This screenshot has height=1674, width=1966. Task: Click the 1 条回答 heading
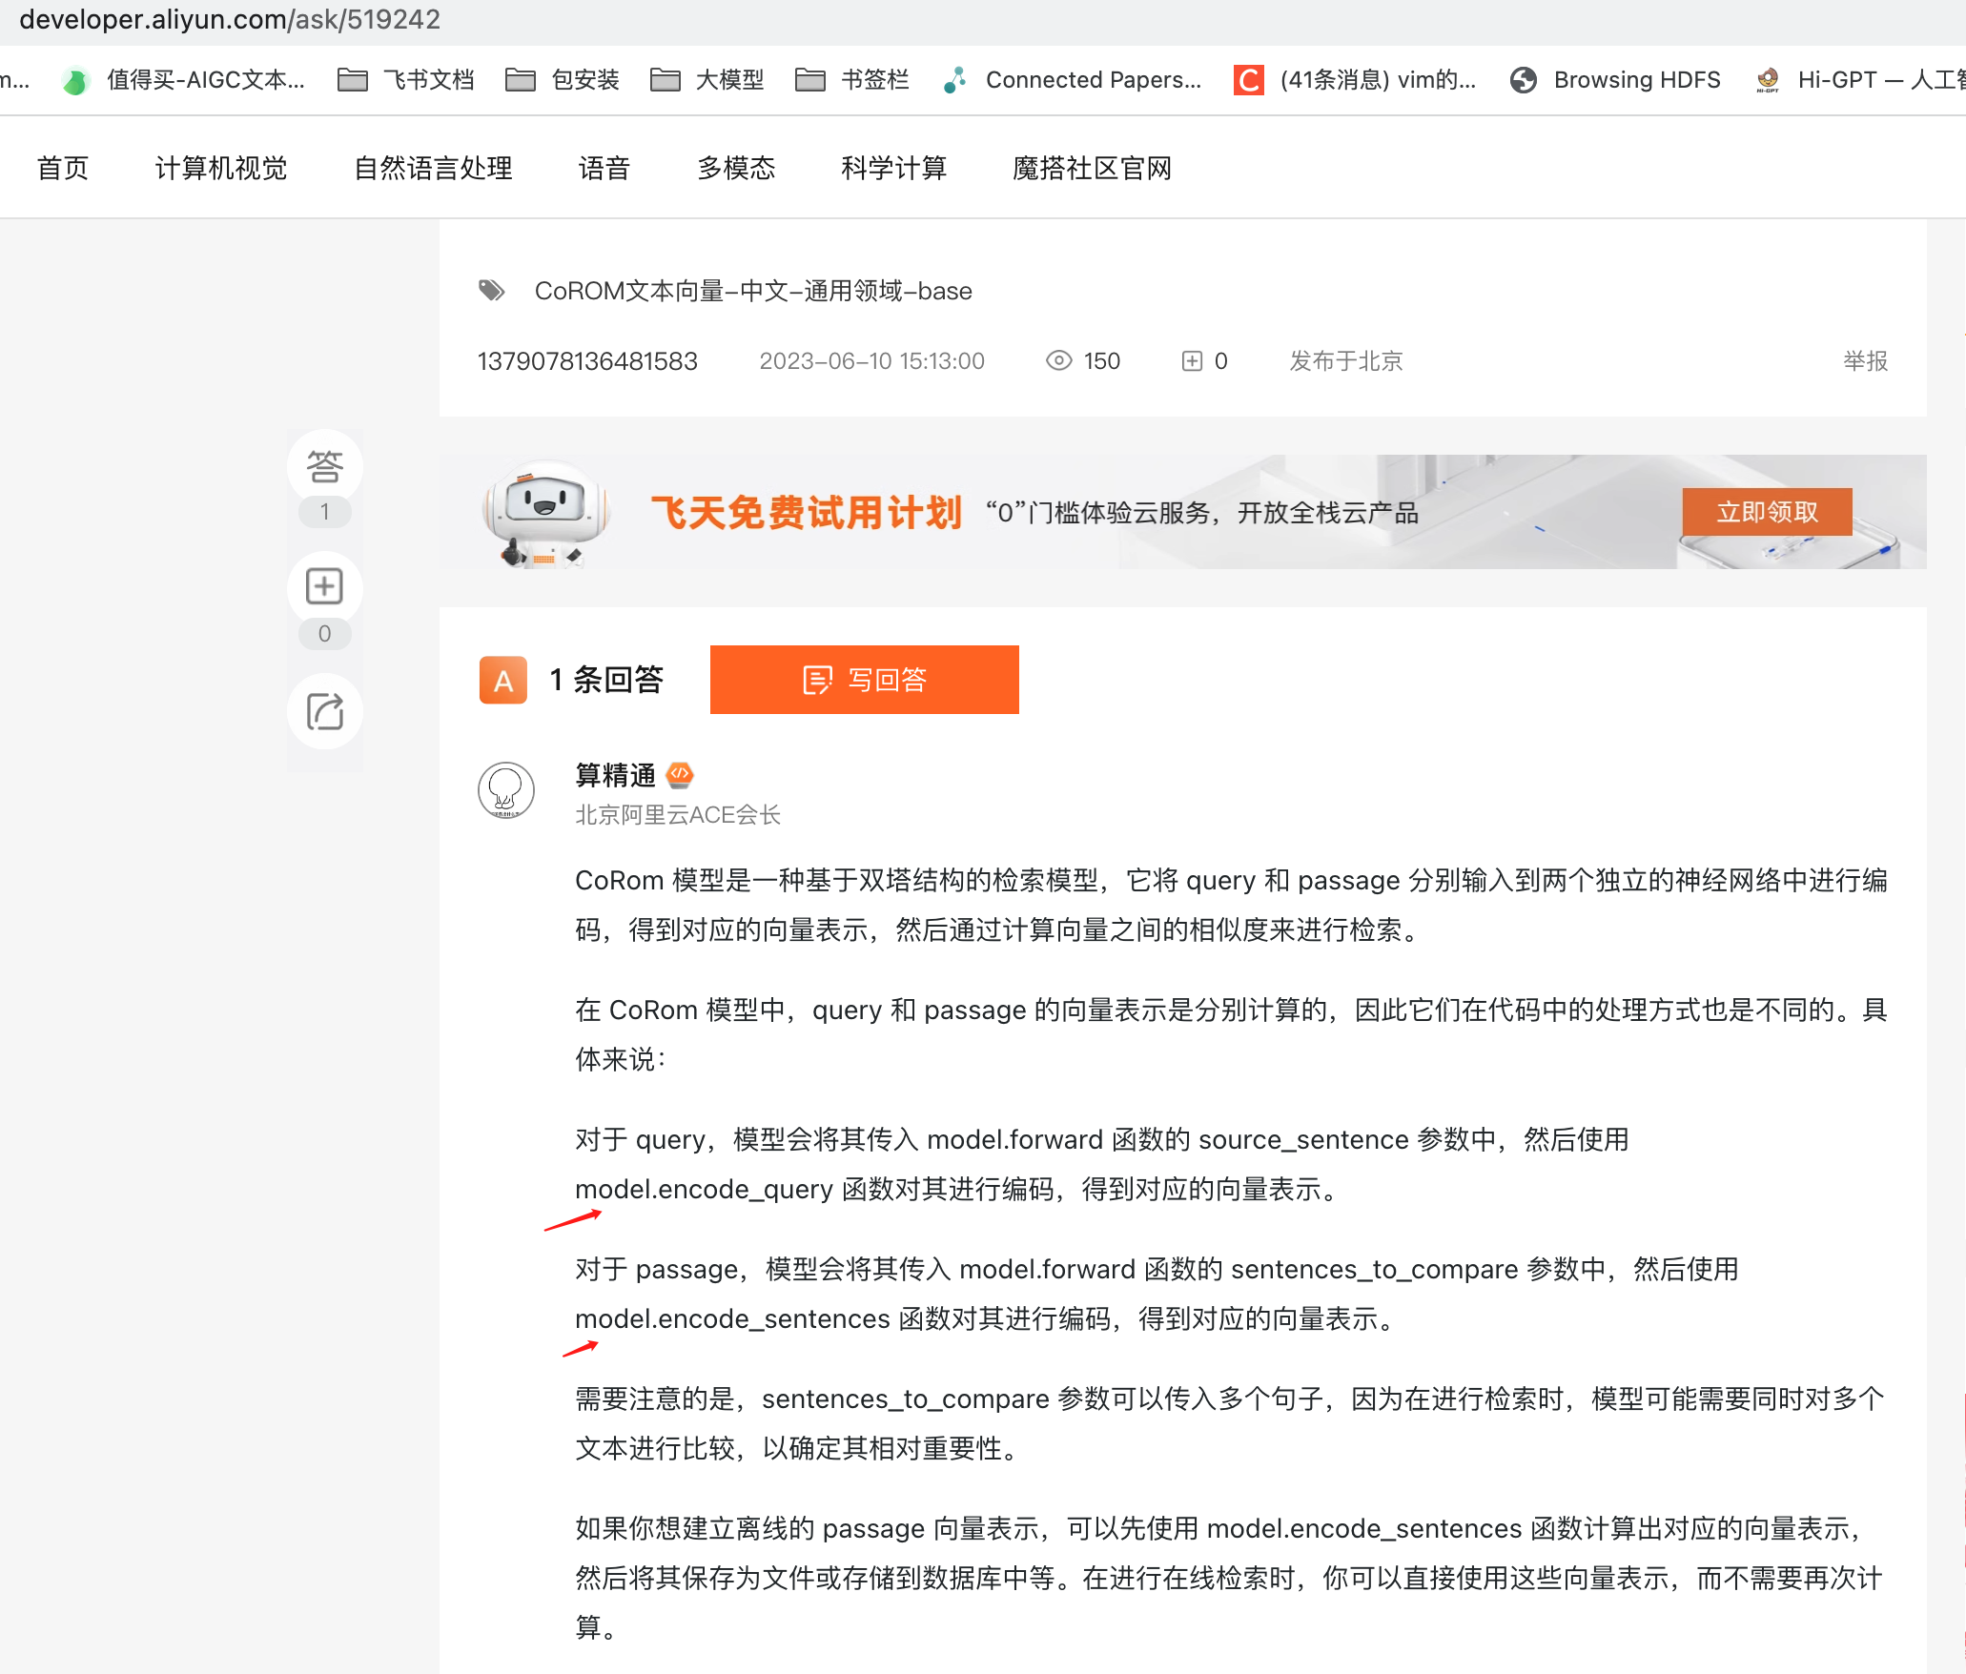click(606, 680)
